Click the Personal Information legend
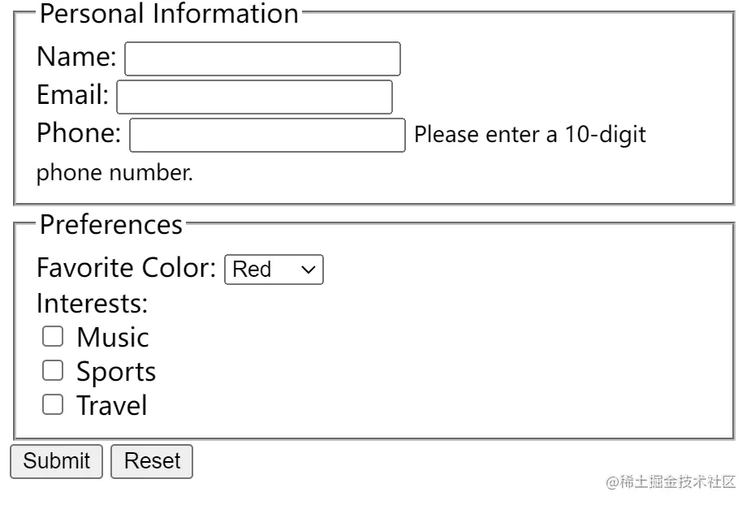This screenshot has height=505, width=751. (x=169, y=14)
